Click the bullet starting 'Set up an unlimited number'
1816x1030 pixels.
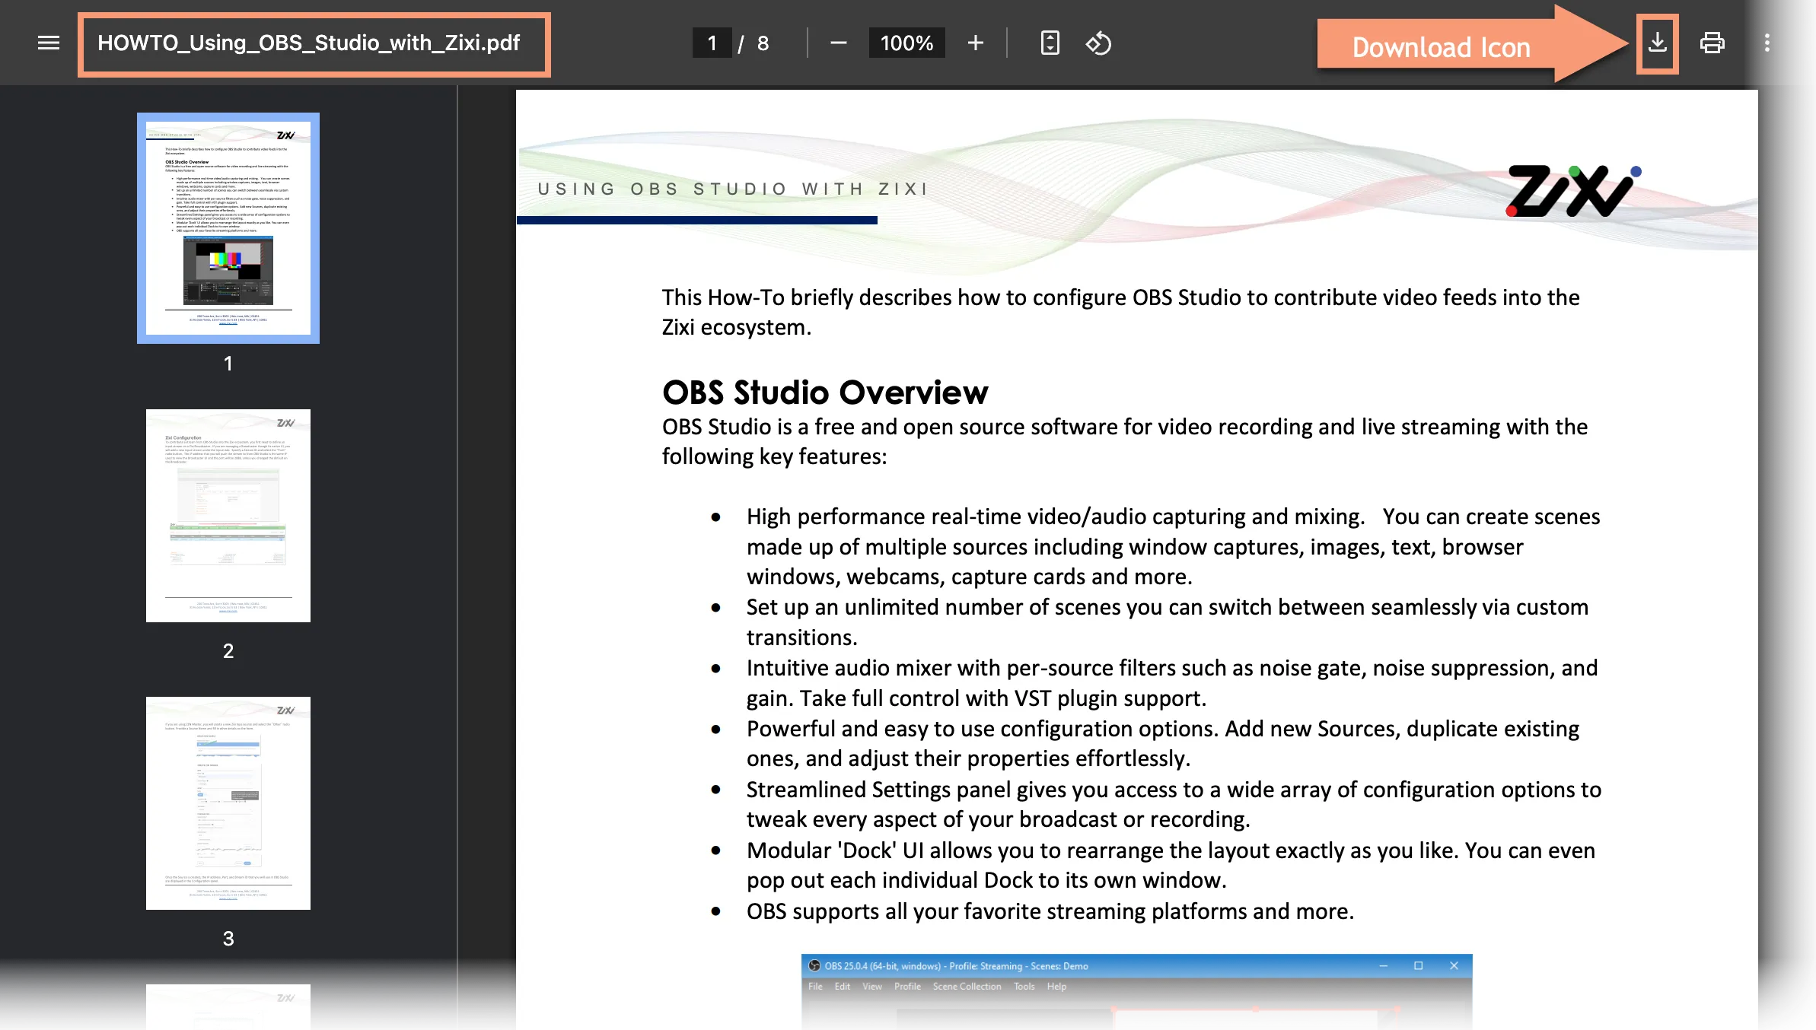pos(1167,621)
